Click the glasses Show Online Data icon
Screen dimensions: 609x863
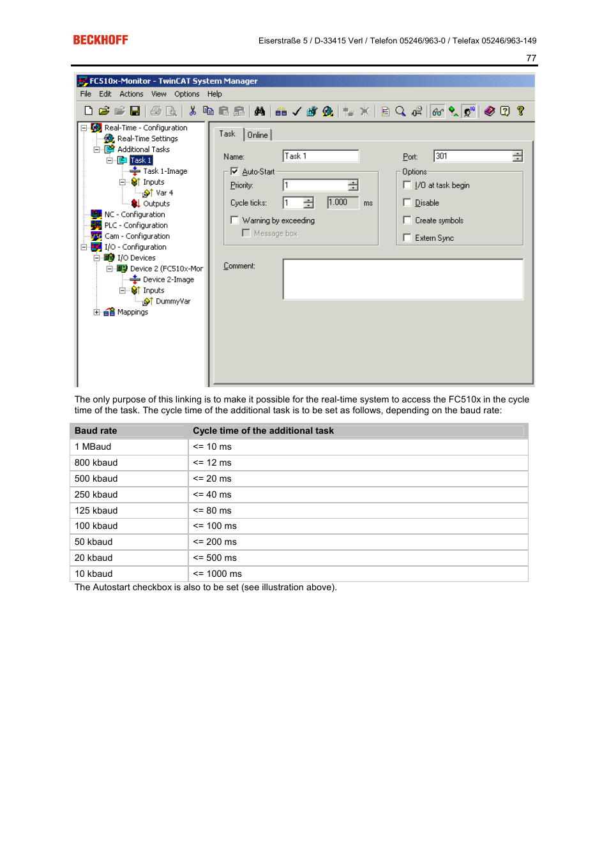[x=437, y=111]
